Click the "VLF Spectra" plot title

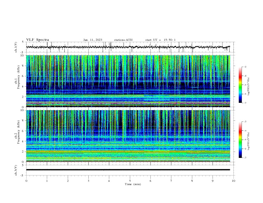38,40
